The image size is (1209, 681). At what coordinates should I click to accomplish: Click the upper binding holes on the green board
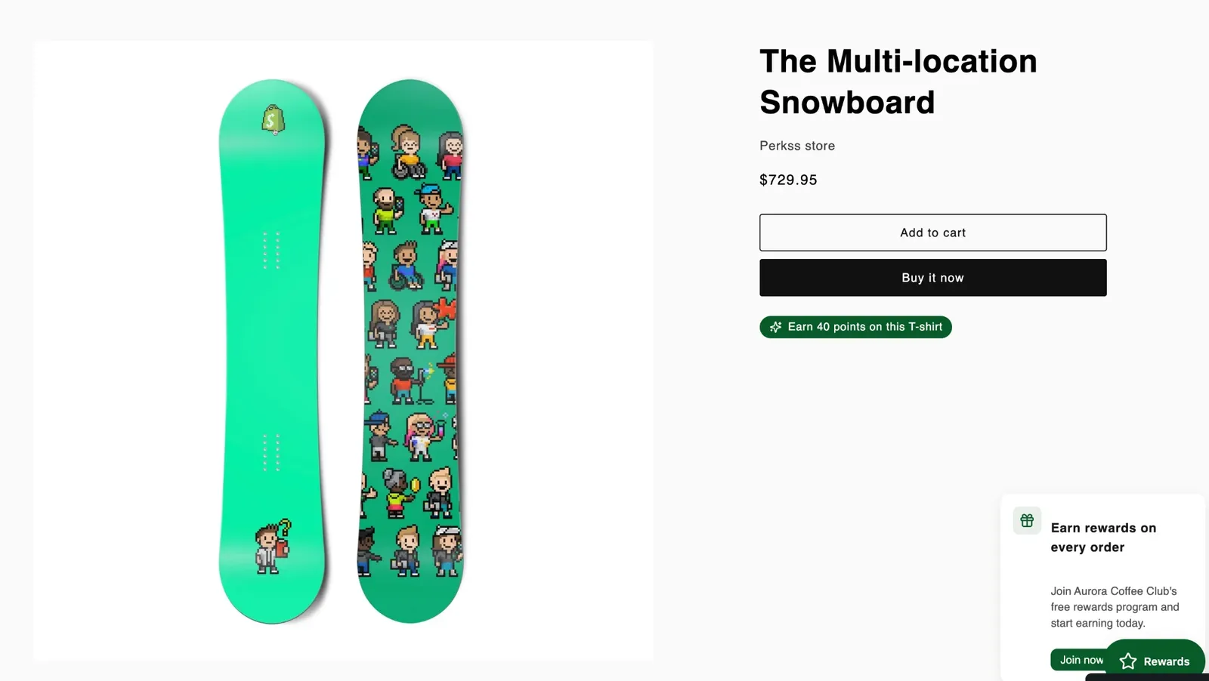tap(271, 251)
